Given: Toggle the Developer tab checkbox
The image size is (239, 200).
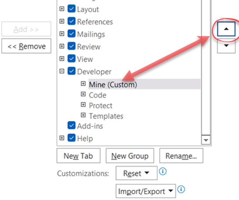Looking at the screenshot, I should (71, 71).
